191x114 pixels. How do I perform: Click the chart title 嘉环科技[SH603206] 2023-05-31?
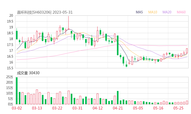(45, 12)
